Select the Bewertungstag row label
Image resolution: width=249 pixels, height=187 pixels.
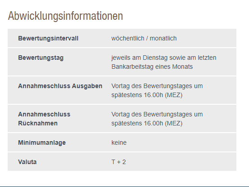(41, 58)
